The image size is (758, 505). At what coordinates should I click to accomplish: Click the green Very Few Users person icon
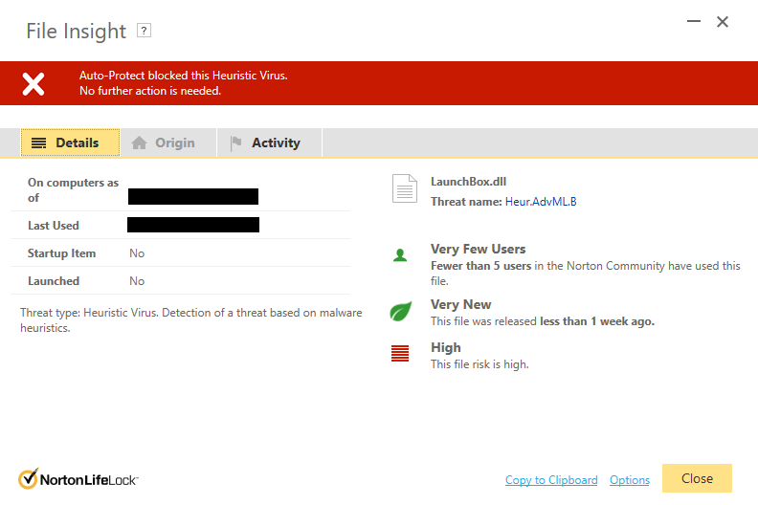[x=400, y=255]
